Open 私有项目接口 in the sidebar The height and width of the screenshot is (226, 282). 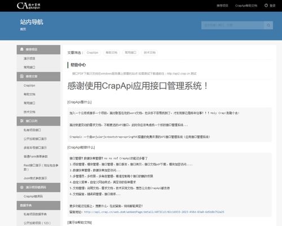[x=32, y=130]
